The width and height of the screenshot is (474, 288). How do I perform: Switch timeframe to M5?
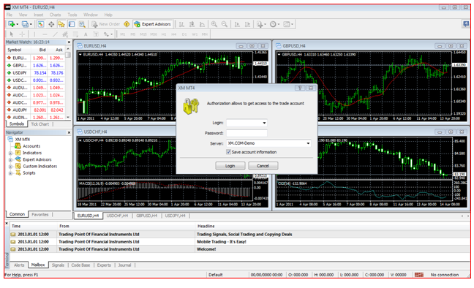click(x=132, y=34)
